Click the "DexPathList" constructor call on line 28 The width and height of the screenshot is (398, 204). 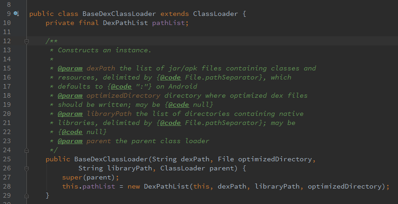(x=166, y=187)
